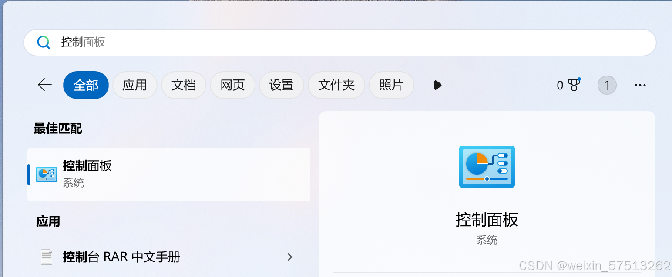672x277 pixels.
Task: Switch to the 照片 filter tab
Action: pyautogui.click(x=391, y=85)
